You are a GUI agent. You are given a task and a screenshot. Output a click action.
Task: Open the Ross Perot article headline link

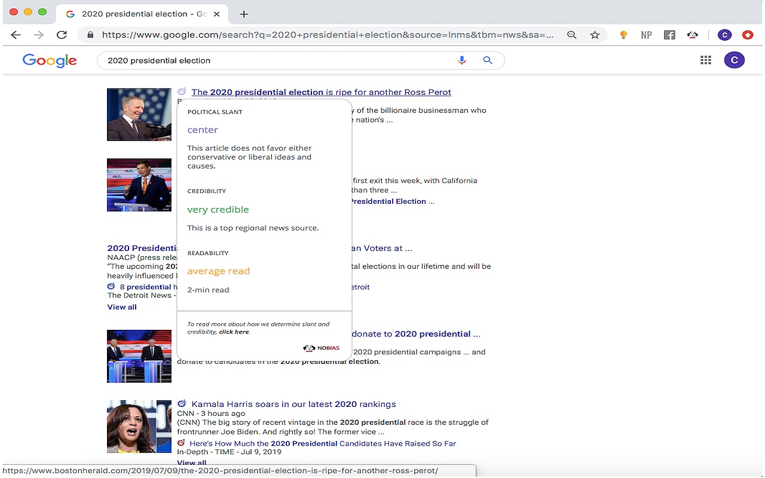tap(321, 92)
